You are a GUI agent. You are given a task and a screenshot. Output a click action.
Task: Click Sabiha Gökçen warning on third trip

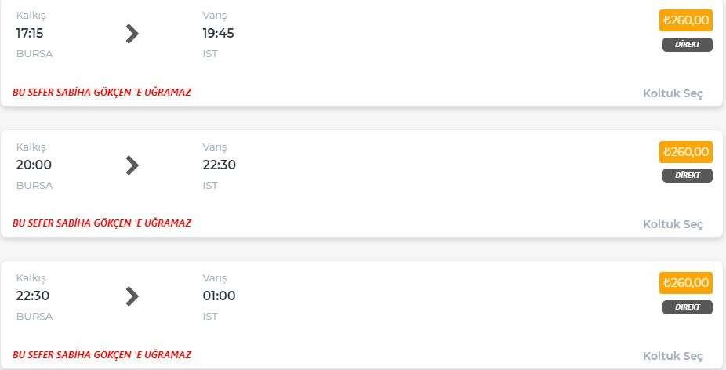tap(102, 355)
